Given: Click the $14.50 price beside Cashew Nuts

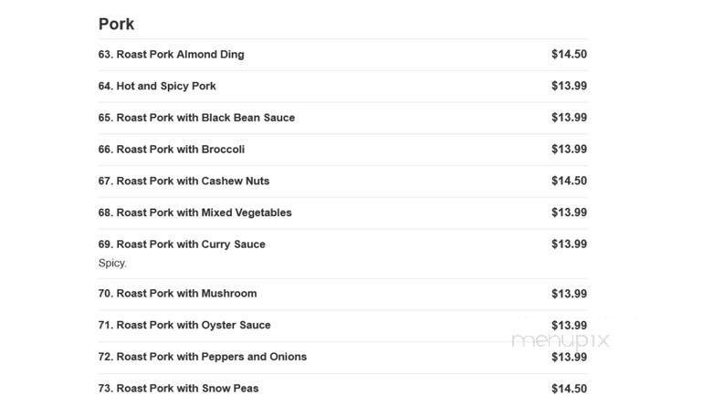Looking at the screenshot, I should pos(569,181).
